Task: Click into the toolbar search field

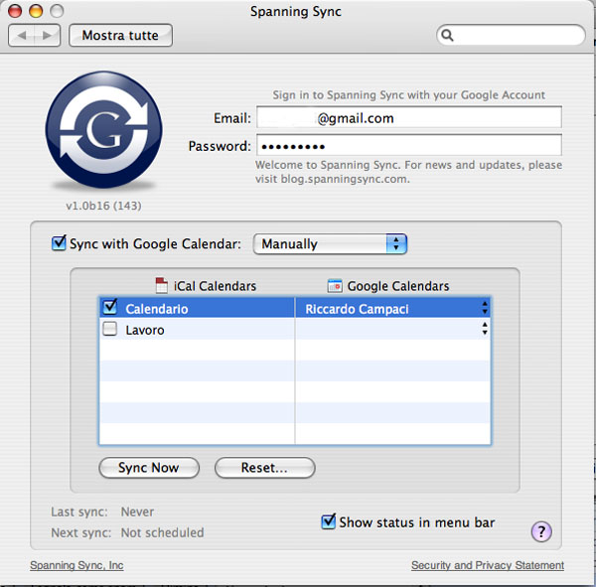Action: (511, 35)
